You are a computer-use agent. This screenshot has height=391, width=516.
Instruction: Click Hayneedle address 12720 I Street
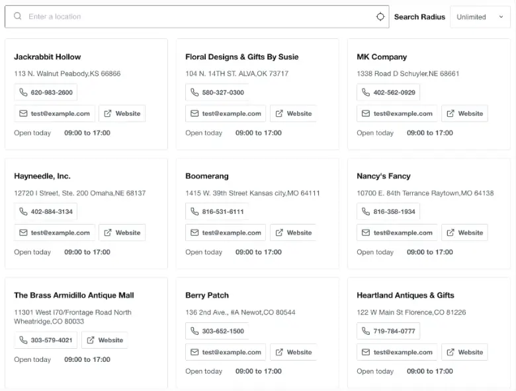click(x=80, y=193)
